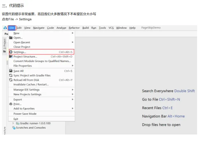
Task: Choose Print... from the File menu
Action: pyautogui.click(x=41, y=104)
